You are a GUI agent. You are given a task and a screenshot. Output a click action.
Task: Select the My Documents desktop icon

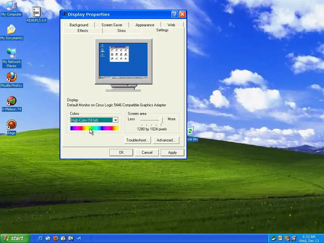click(11, 32)
